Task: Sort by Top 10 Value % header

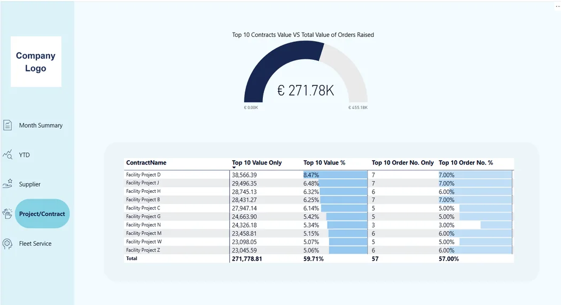Action: (324, 163)
